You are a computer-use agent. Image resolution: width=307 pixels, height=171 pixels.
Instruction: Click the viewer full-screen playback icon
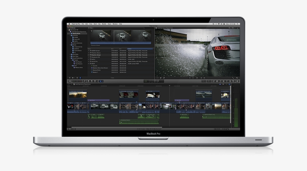(233, 78)
